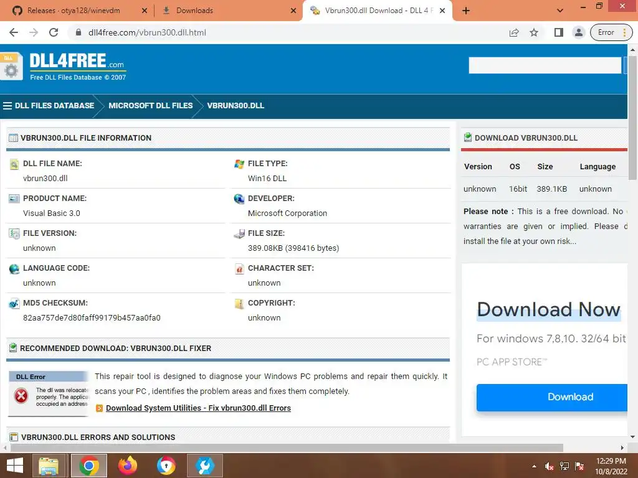
Task: Click the Language Code globe icon
Action: (x=14, y=269)
